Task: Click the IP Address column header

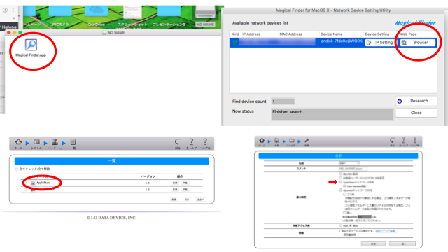Action: 251,34
